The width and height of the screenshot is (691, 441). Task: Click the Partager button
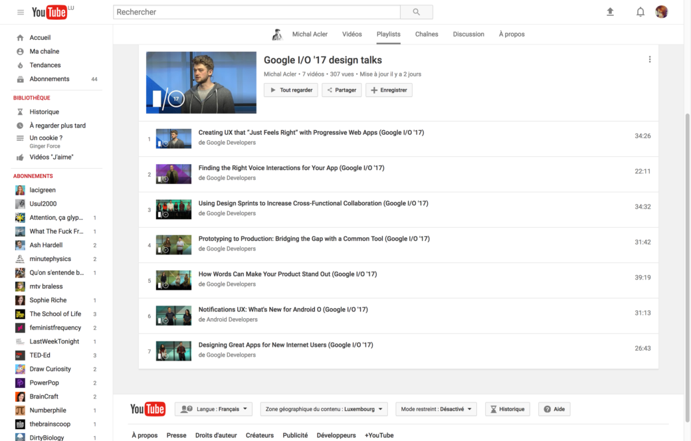[x=342, y=90]
